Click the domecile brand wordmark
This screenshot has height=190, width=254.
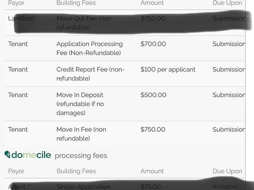click(x=31, y=155)
